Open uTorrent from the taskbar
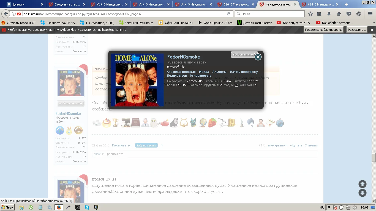The height and width of the screenshot is (211, 376). click(x=31, y=207)
